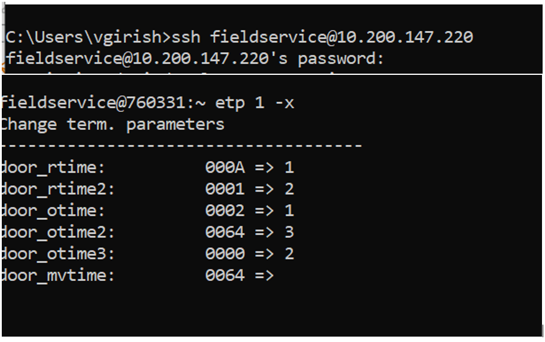Image resolution: width=545 pixels, height=342 pixels.
Task: Click the 'Change term. parameters' heading
Action: (x=114, y=125)
